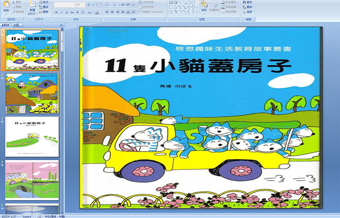The image size is (340, 218).
Task: Click the Numbering list button
Action: [116, 4]
